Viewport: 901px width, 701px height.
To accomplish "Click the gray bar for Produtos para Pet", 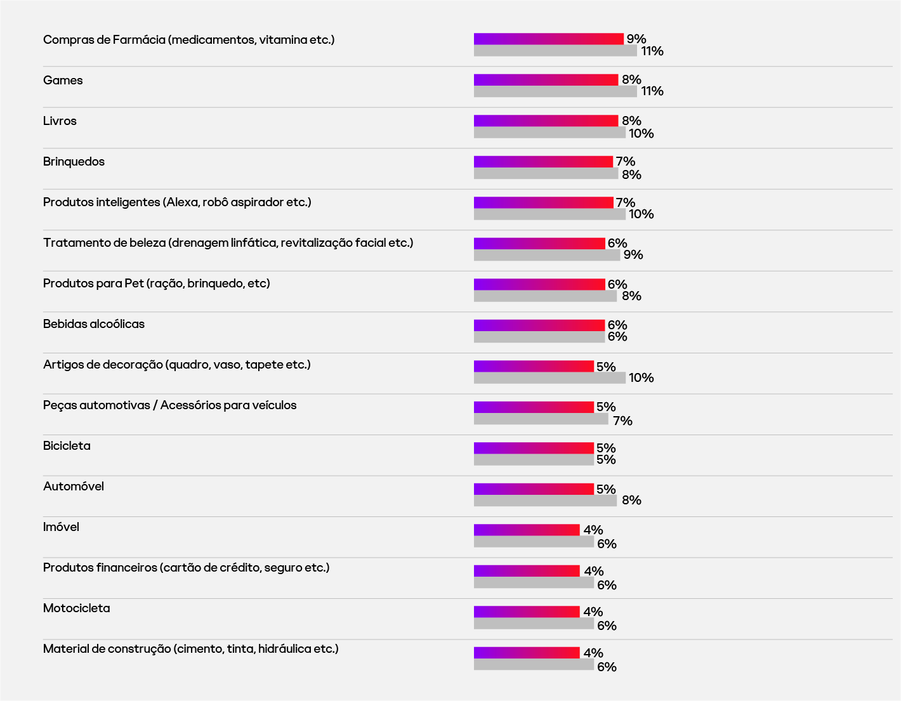I will click(545, 296).
